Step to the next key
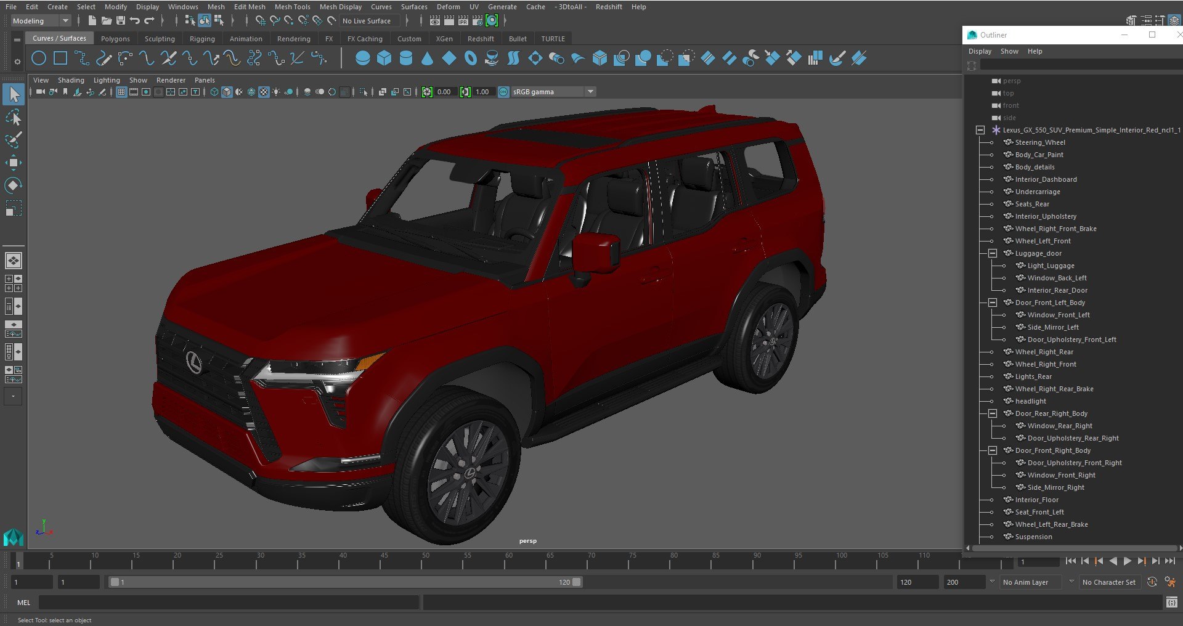 click(1141, 561)
